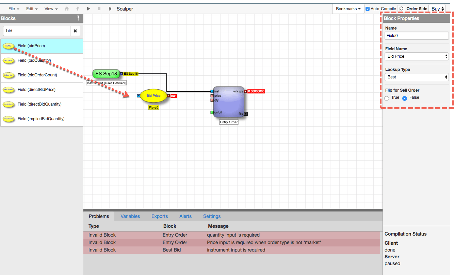Viewport: 454px width, 277px height.
Task: Clear the block search with X
Action: click(x=75, y=31)
